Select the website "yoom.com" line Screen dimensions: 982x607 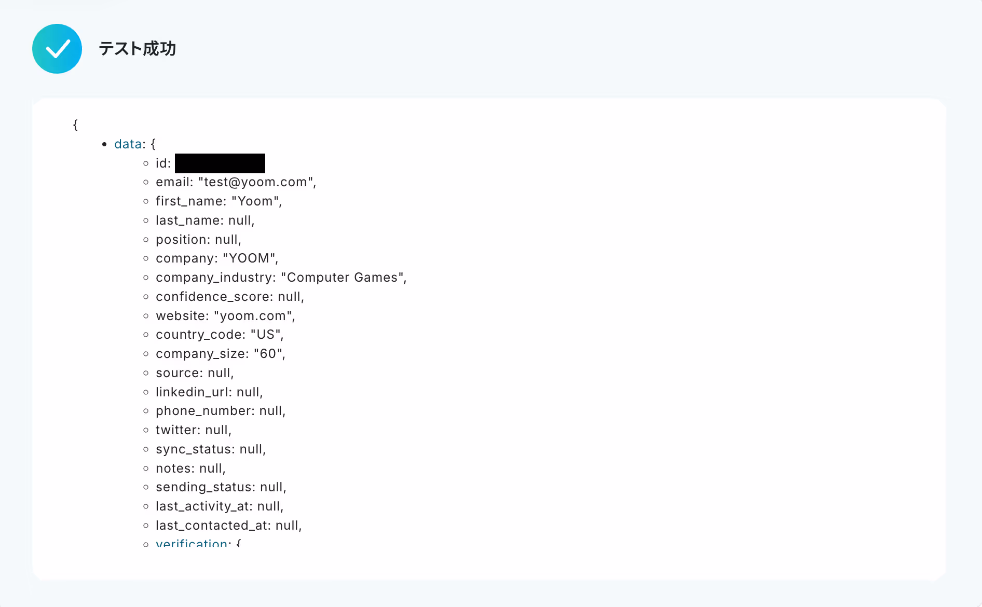(225, 316)
